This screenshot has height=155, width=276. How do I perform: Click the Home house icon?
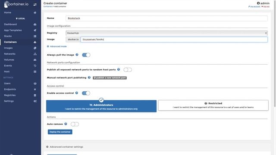coord(35,12)
